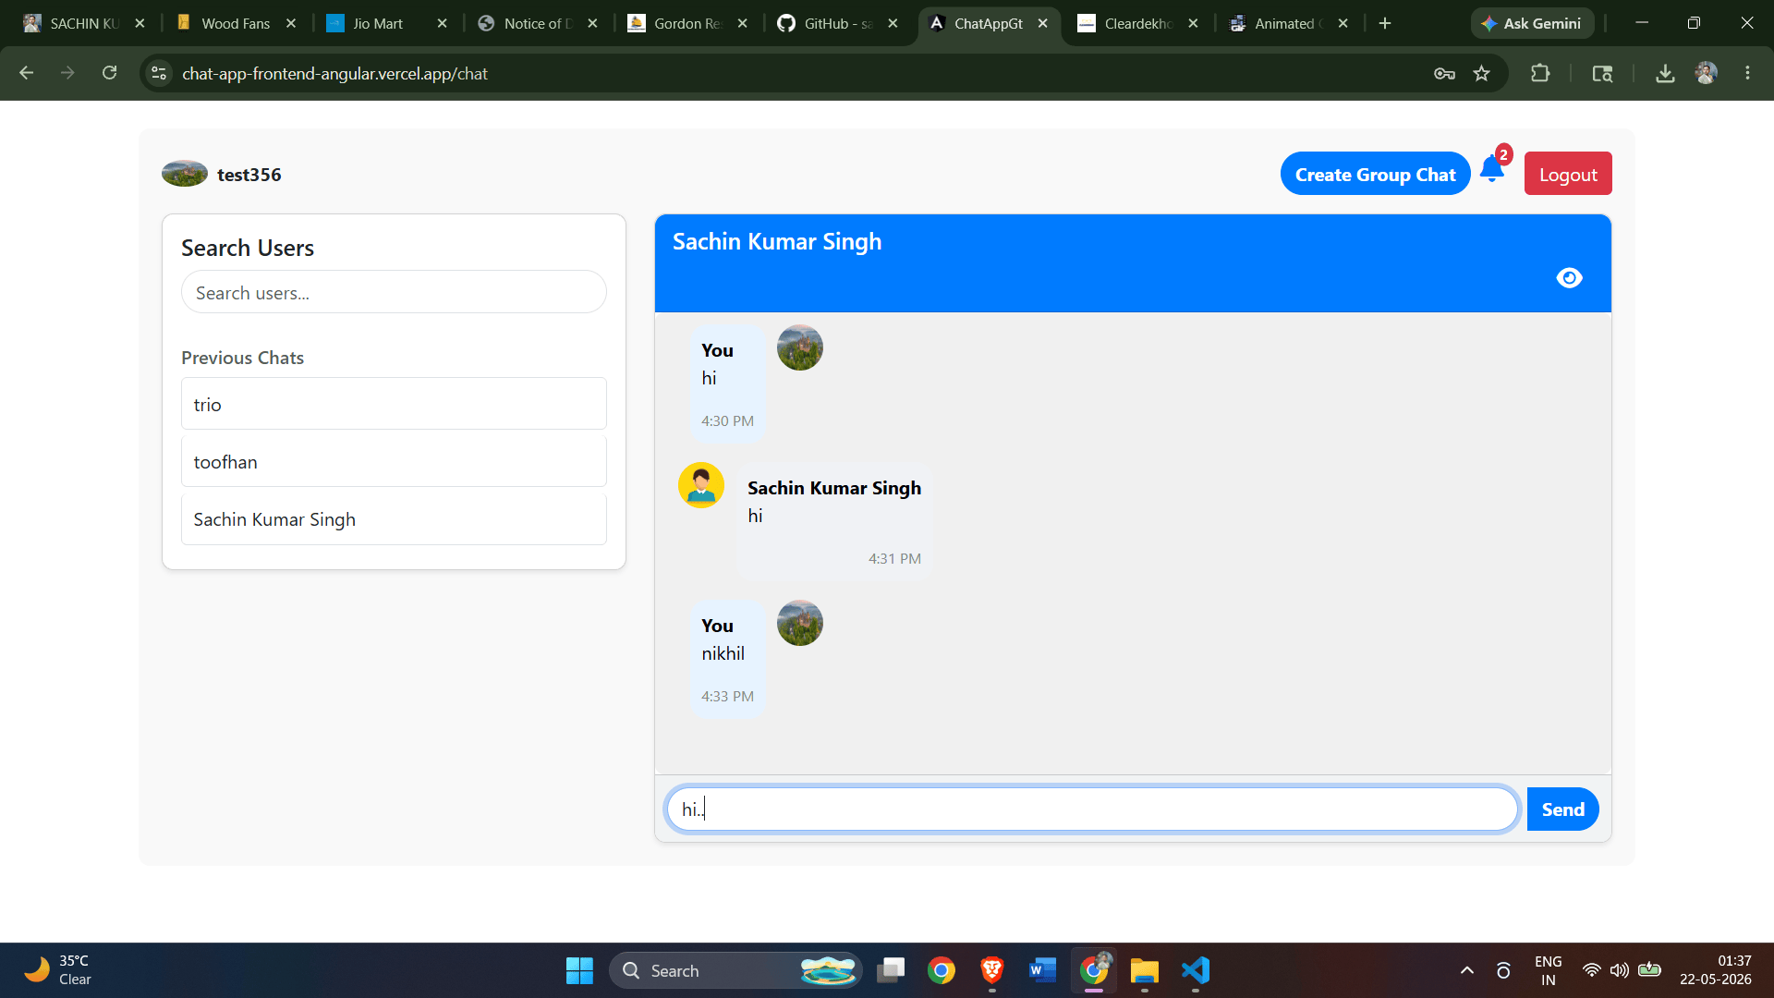Open the toofhan chat
The height and width of the screenshot is (998, 1774).
point(394,461)
